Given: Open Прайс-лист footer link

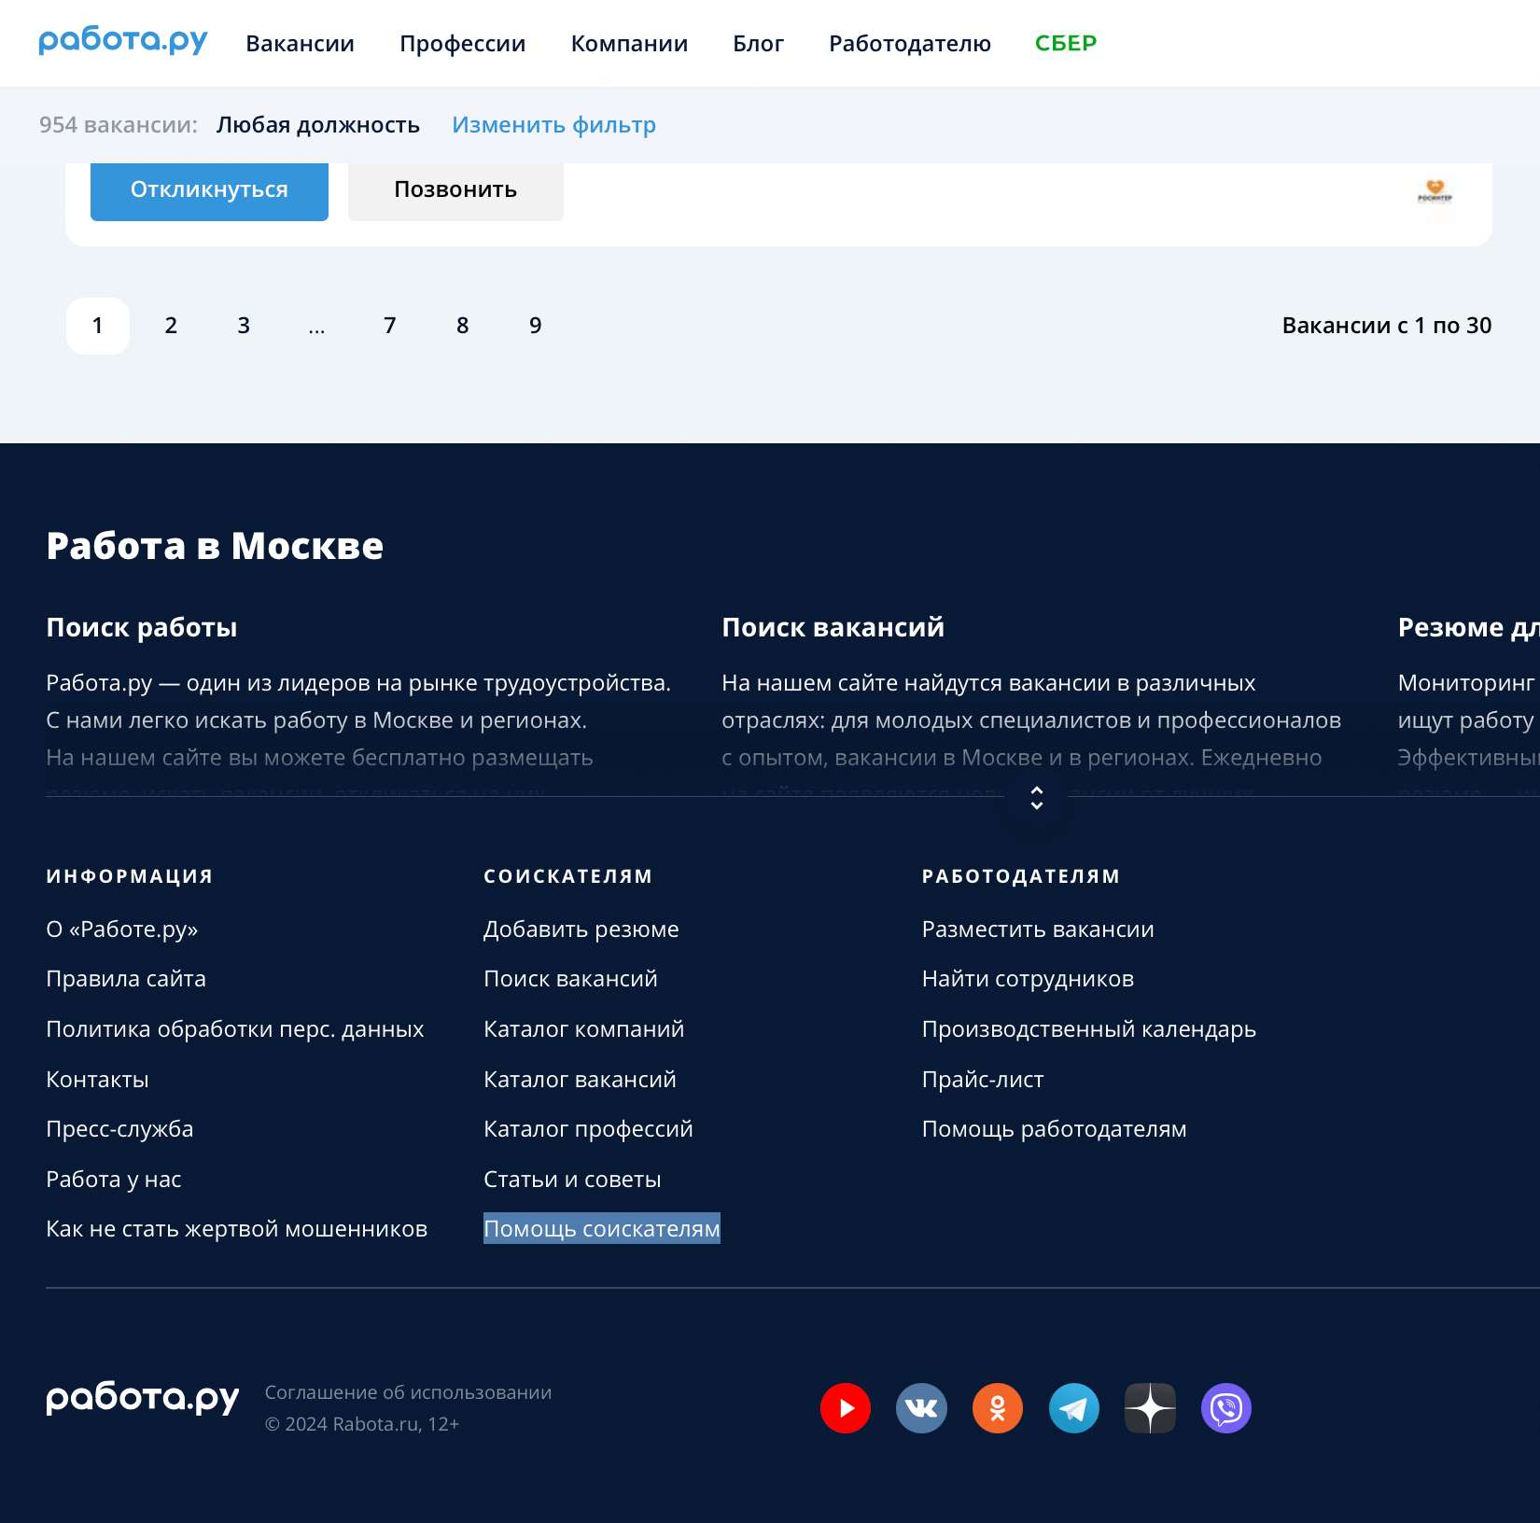Looking at the screenshot, I should tap(983, 1080).
